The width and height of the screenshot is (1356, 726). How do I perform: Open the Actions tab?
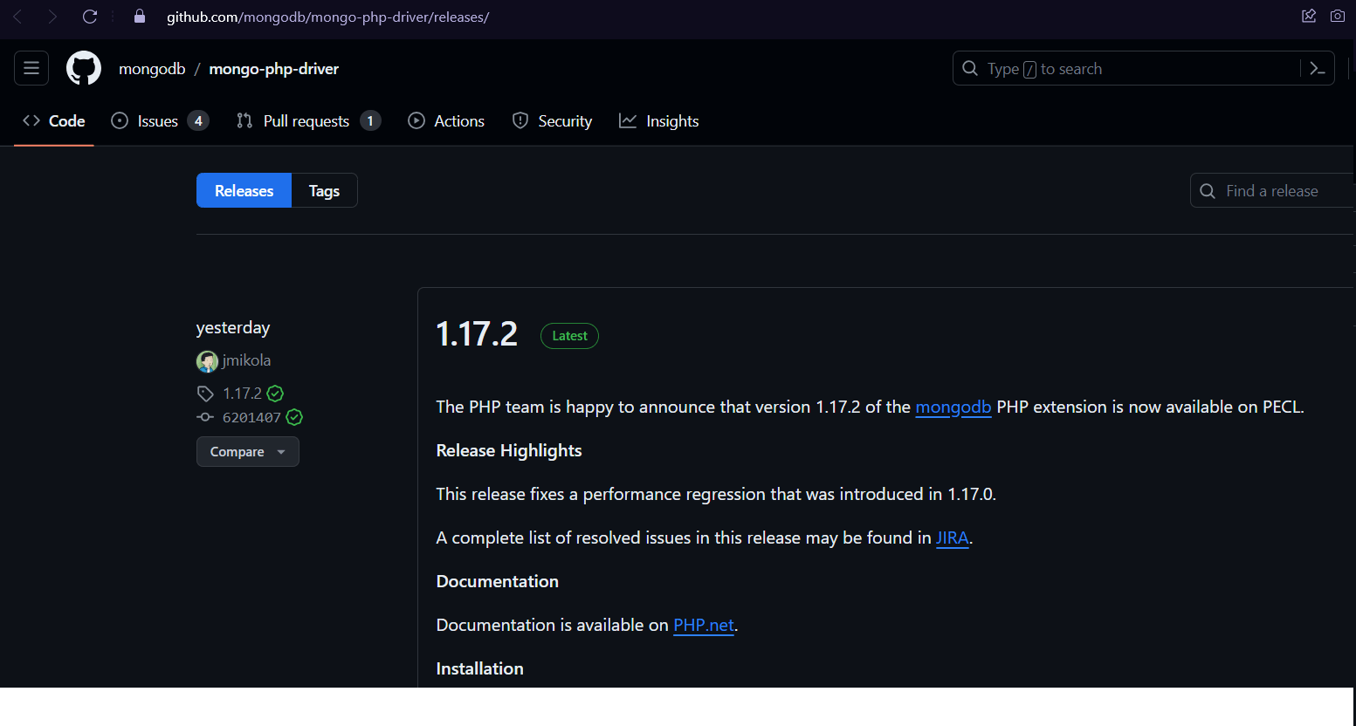click(x=446, y=121)
